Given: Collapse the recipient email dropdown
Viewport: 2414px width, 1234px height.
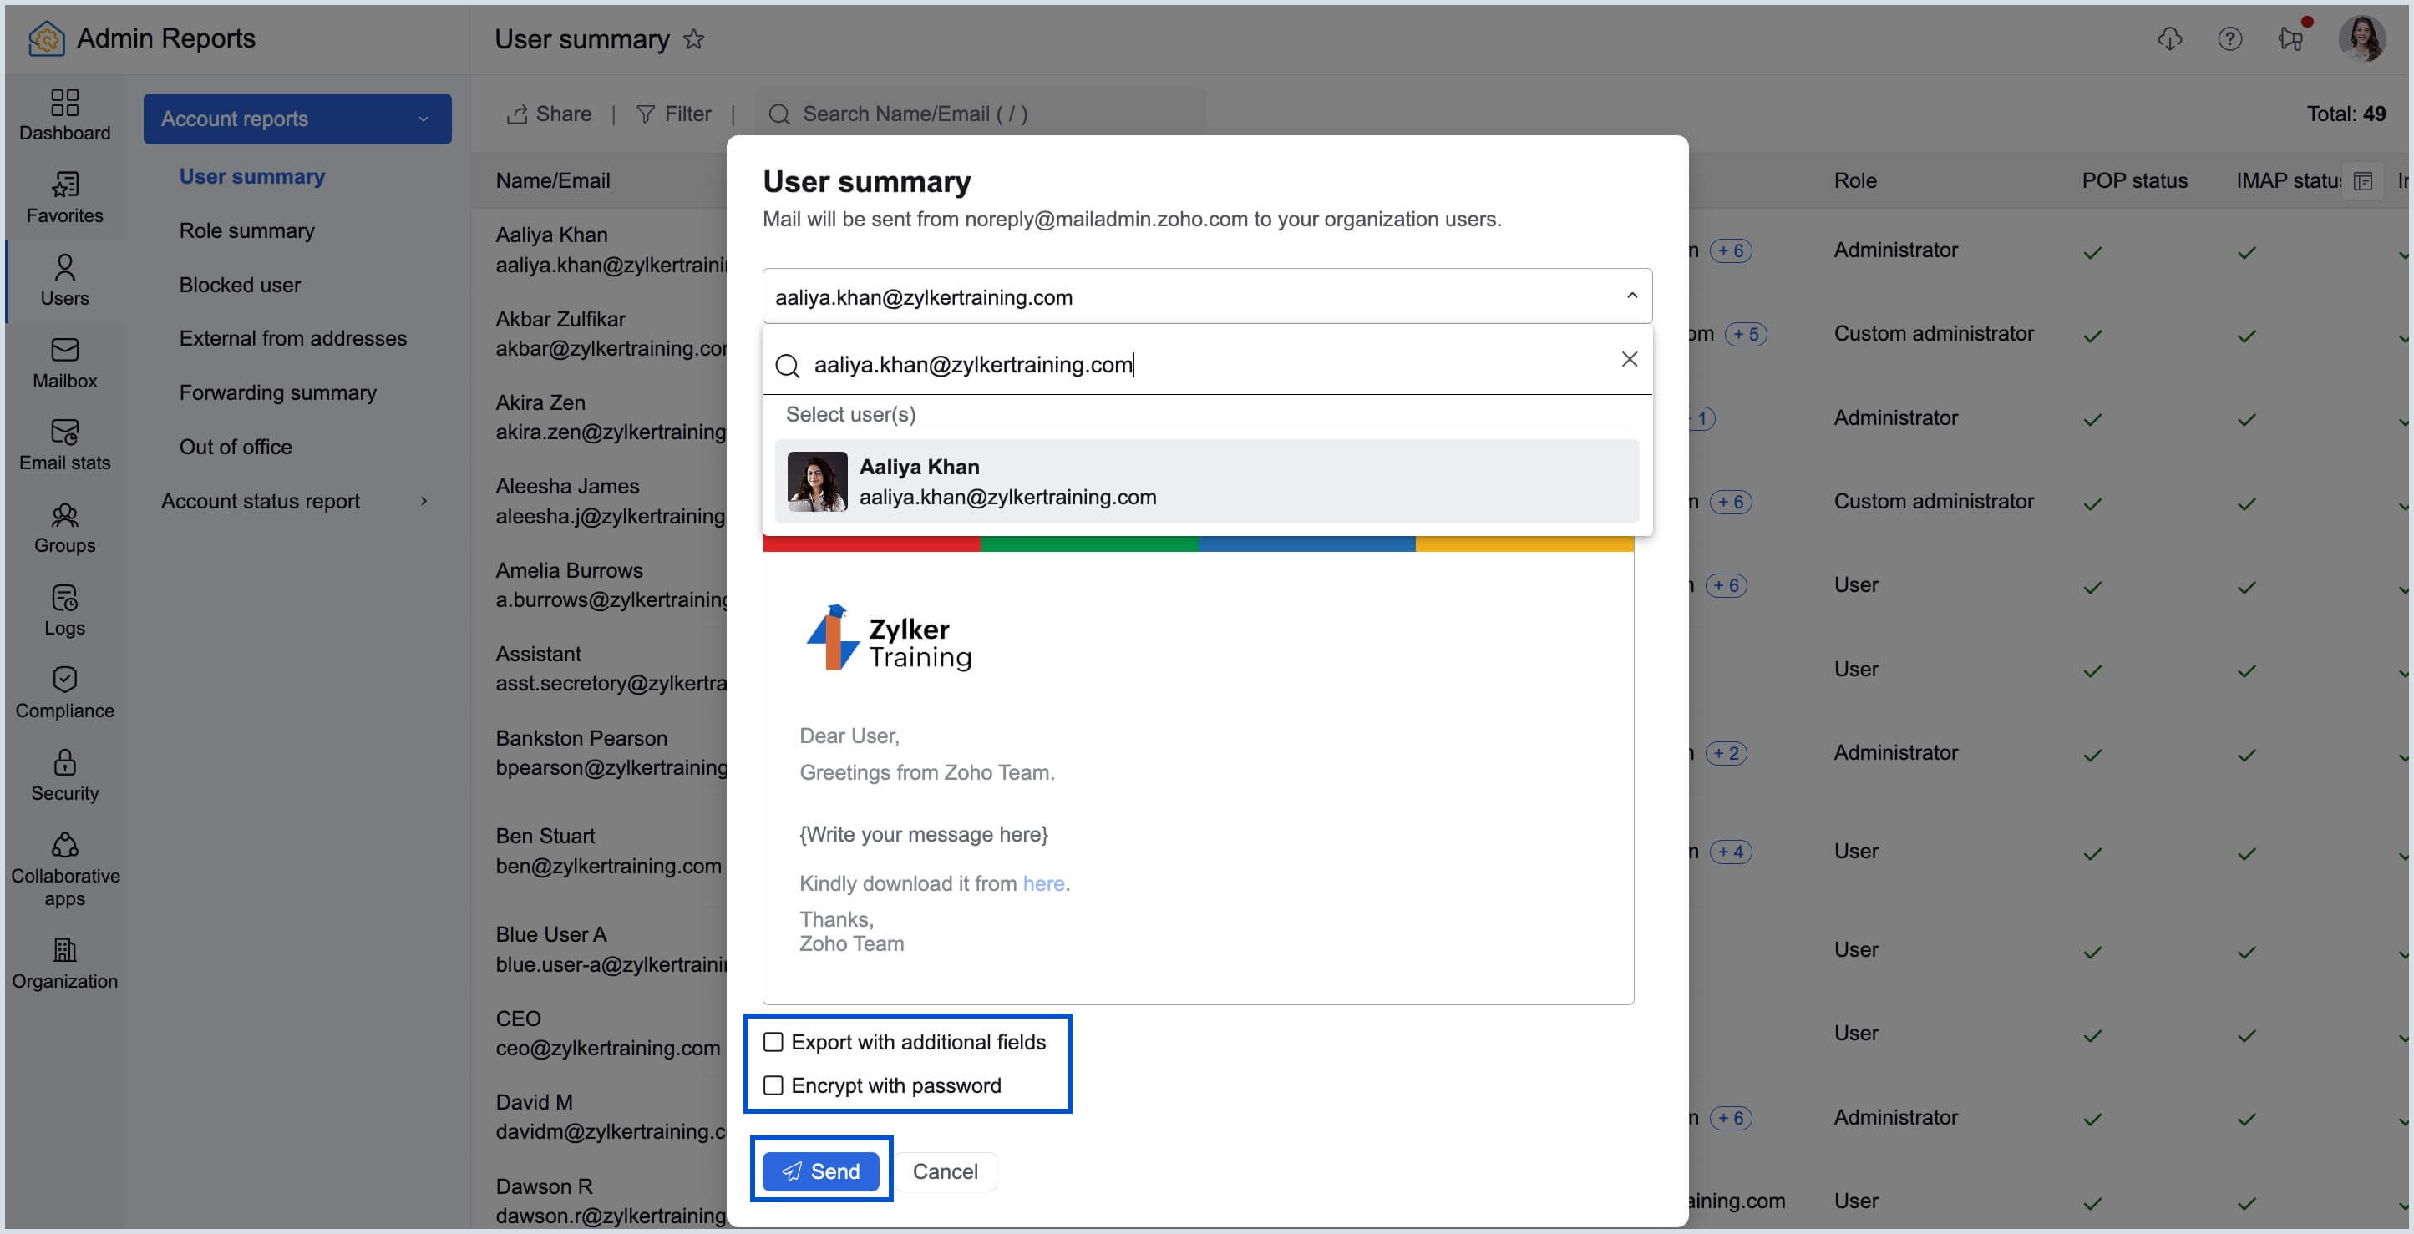Looking at the screenshot, I should pos(1631,296).
